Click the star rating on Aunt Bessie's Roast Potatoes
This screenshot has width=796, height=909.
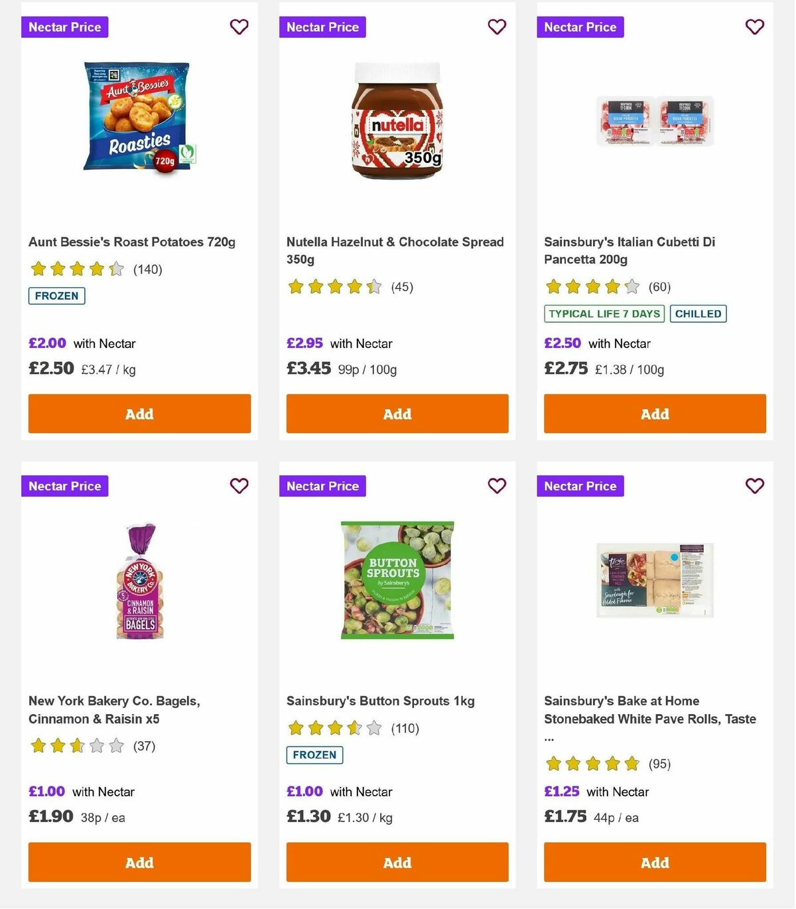75,269
